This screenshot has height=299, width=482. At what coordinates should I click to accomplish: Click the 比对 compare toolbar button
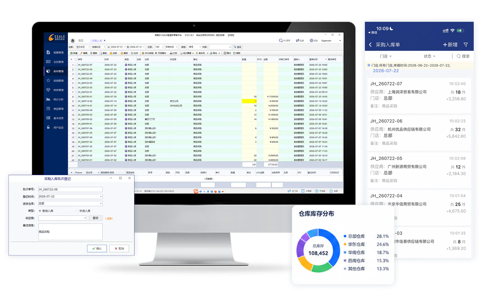(134, 53)
